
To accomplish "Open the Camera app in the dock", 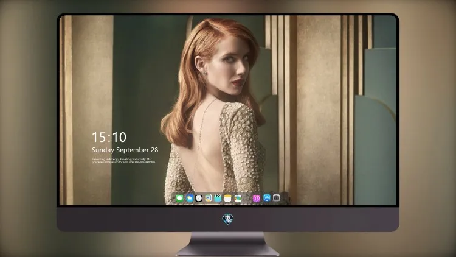I will 276,198.
